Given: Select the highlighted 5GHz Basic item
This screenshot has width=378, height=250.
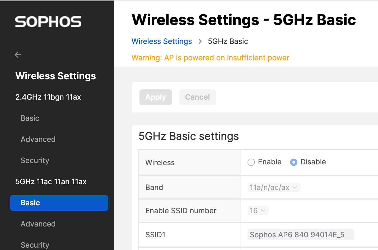Looking at the screenshot, I should click(59, 203).
